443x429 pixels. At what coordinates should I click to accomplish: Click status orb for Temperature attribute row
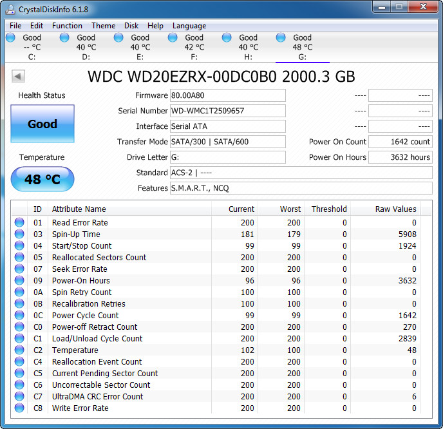point(19,350)
